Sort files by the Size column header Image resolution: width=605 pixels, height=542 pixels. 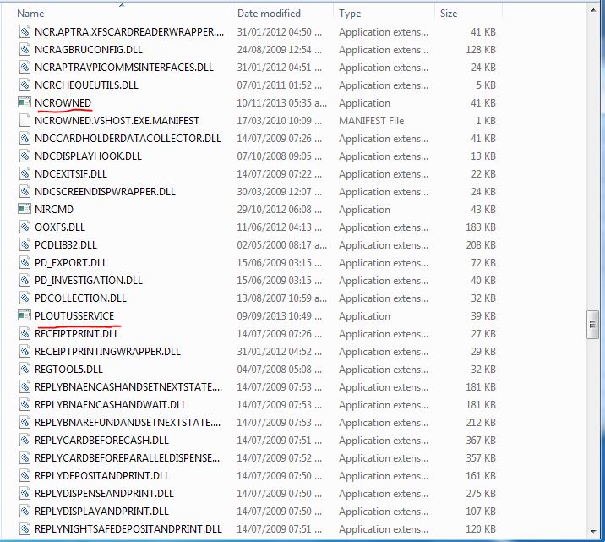coord(449,14)
